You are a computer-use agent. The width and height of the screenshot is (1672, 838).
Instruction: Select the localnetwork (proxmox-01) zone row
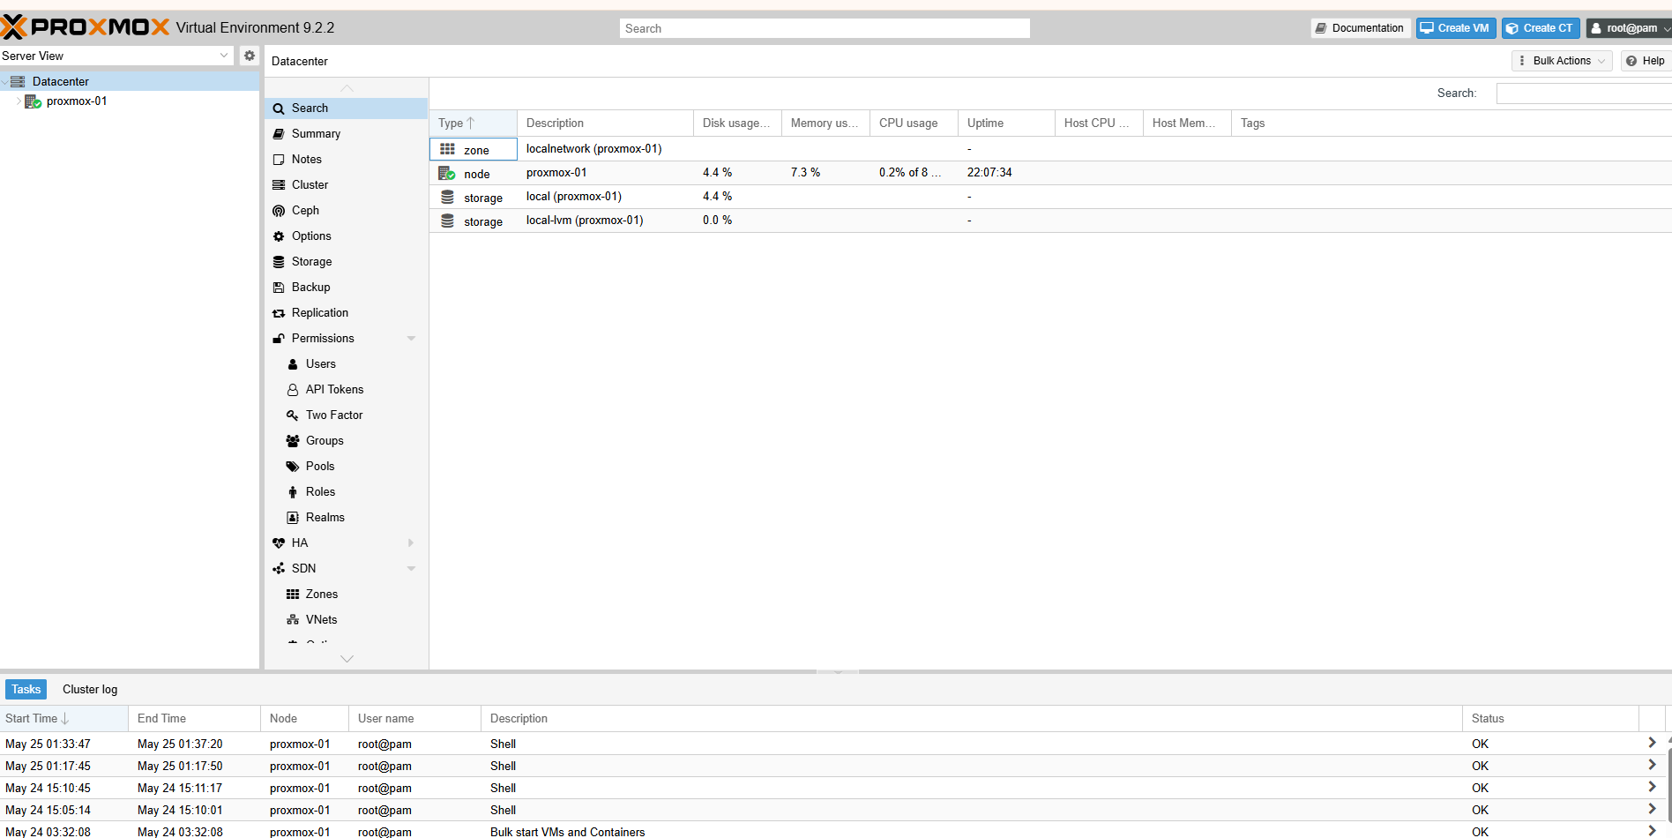1050,149
